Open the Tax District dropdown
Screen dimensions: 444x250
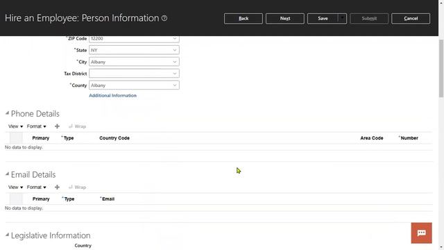[175, 74]
